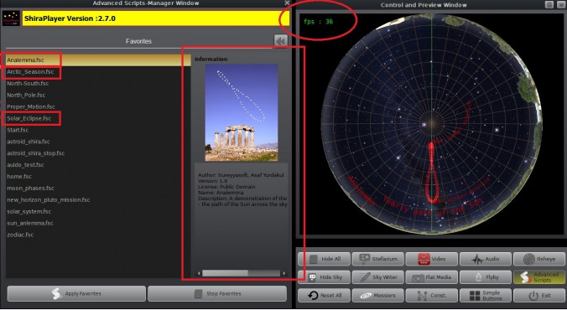The width and height of the screenshot is (567, 310).
Task: Toggle the Fisheye projection button
Action: pos(539,259)
